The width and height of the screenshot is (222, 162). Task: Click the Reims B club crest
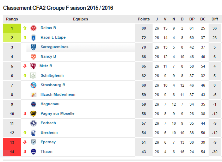[33, 28]
